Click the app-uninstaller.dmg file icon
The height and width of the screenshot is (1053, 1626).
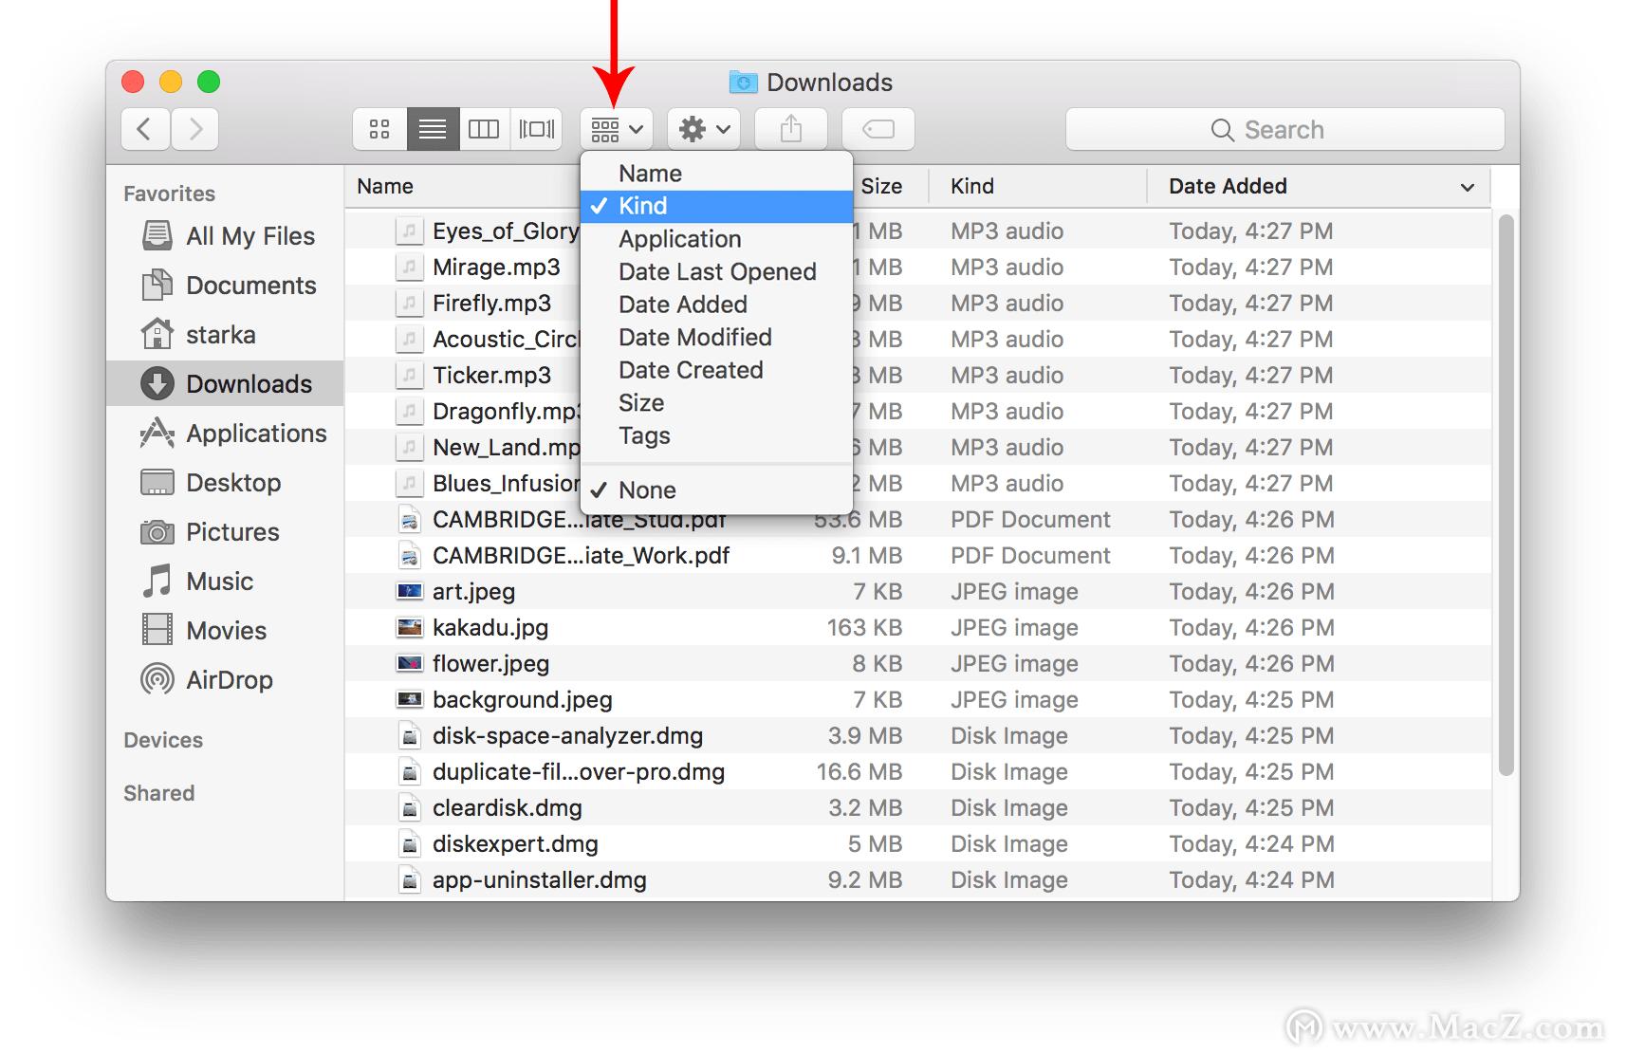409,880
